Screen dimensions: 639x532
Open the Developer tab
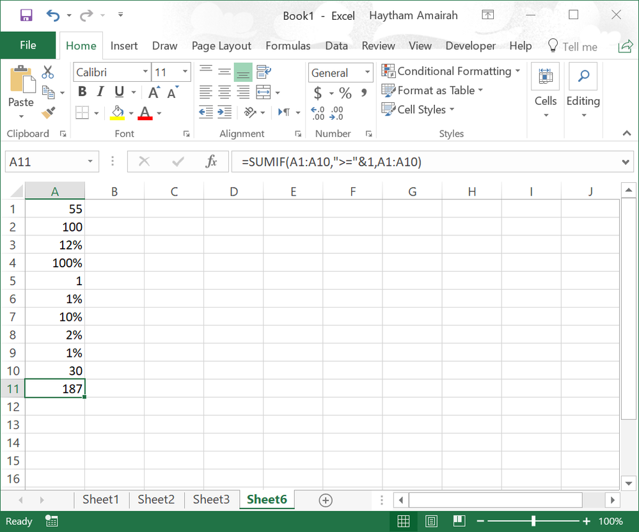[471, 46]
